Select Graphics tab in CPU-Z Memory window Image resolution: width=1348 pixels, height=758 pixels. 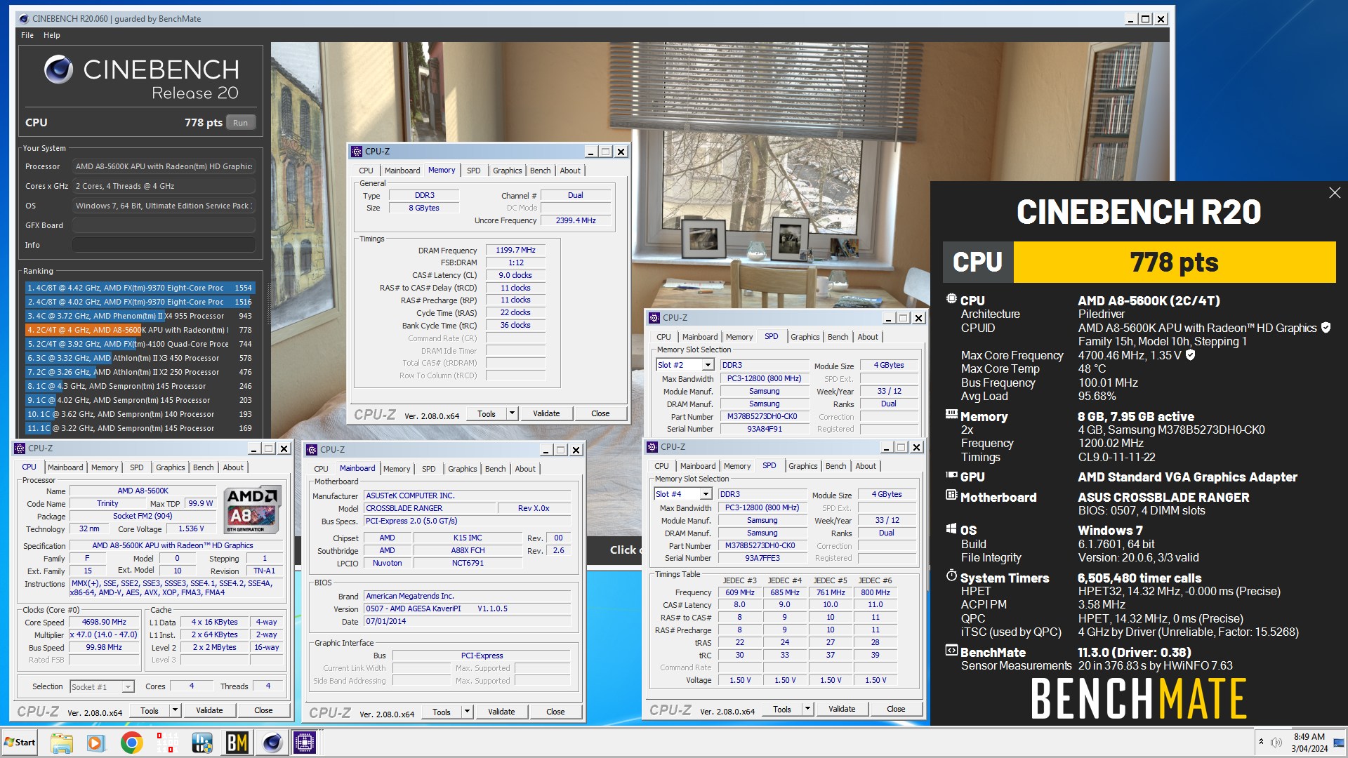click(x=507, y=171)
